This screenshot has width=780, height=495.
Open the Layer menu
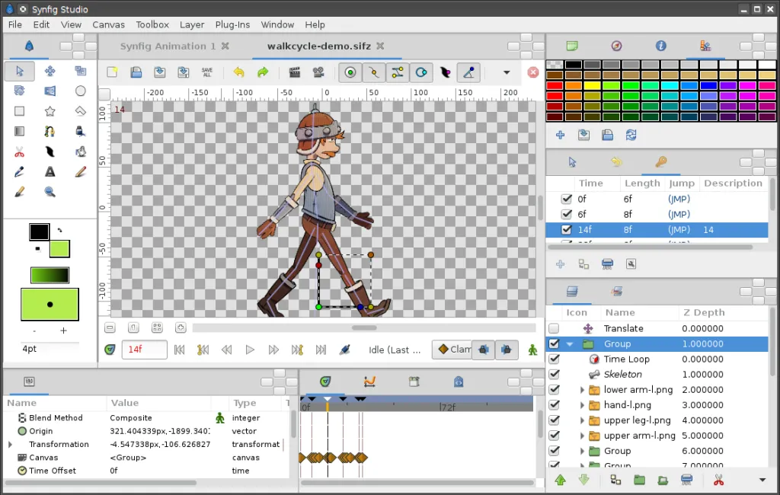tap(192, 24)
